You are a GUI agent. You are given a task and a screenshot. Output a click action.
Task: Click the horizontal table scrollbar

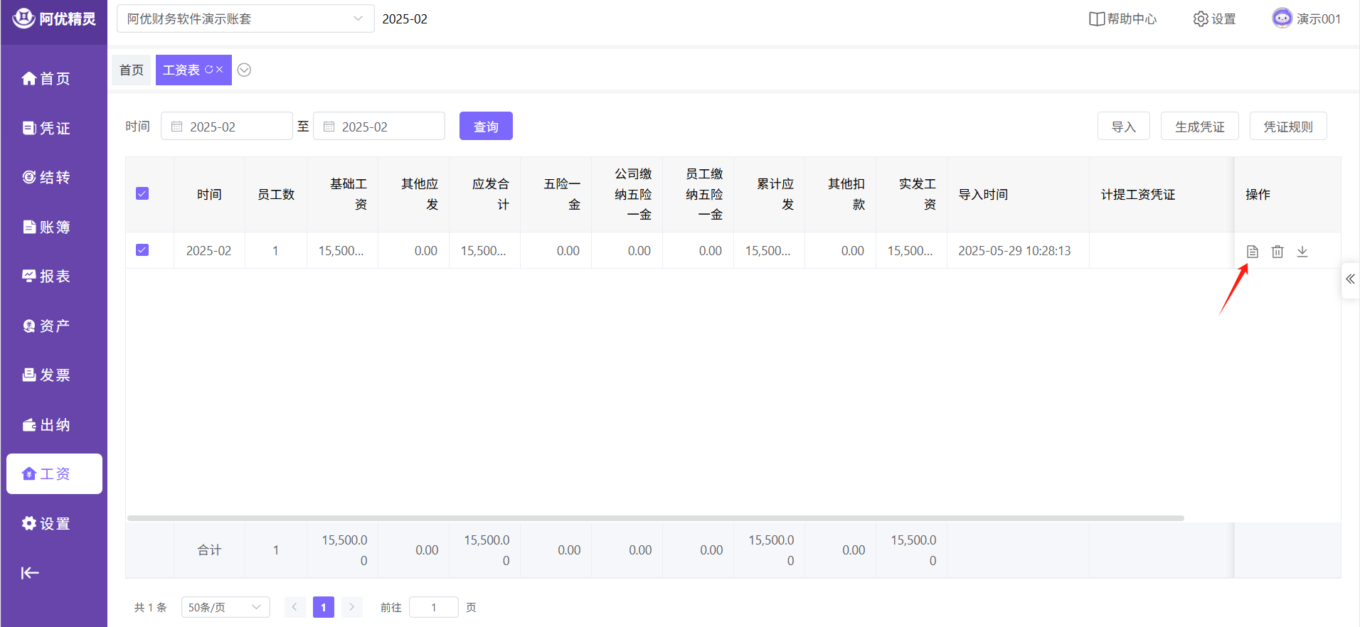(654, 518)
